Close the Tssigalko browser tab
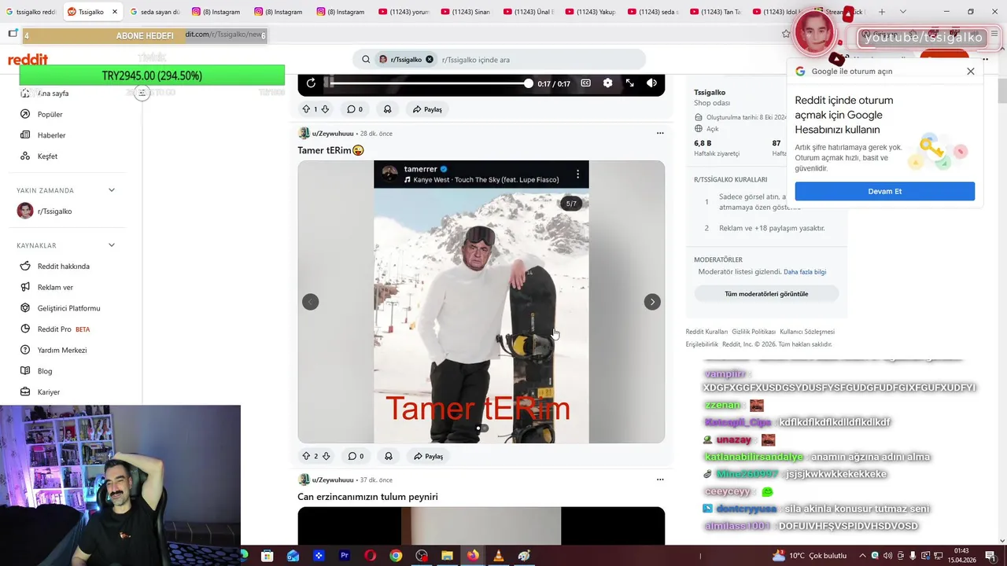Screen dimensions: 1007x566 tap(114, 12)
